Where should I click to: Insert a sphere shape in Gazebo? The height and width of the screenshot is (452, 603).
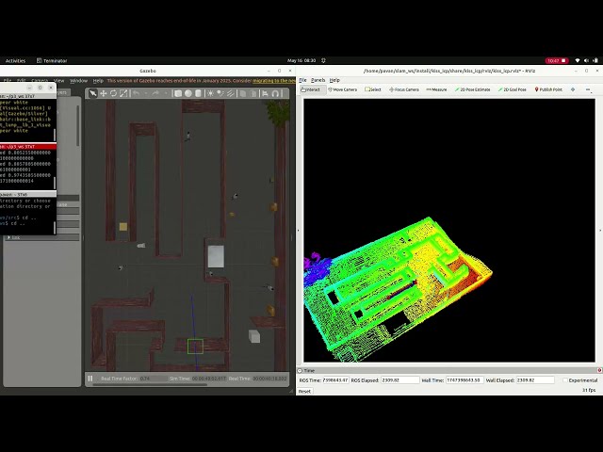pyautogui.click(x=188, y=93)
